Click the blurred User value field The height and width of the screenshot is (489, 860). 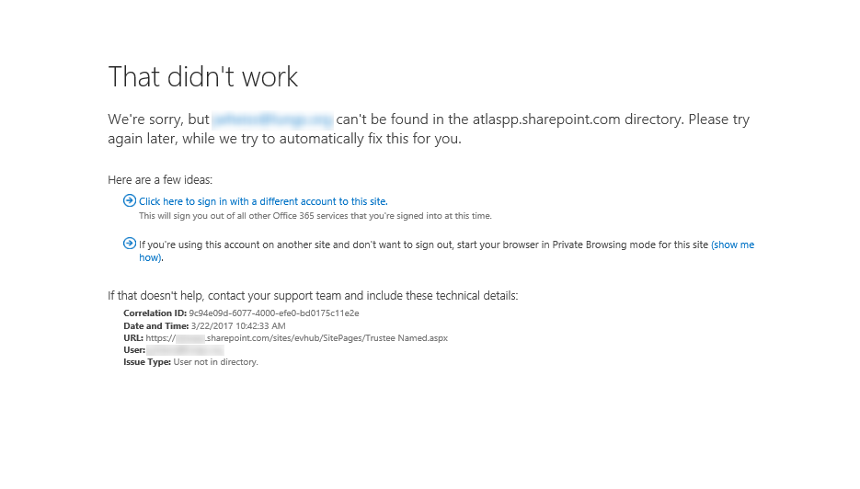186,350
